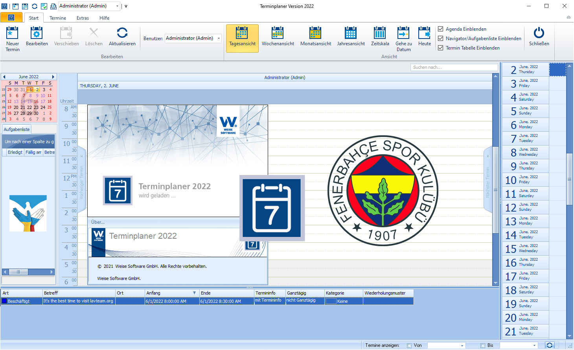Open the Monatsansicht calendar view
Screen dimensions: 574x350
coord(315,33)
